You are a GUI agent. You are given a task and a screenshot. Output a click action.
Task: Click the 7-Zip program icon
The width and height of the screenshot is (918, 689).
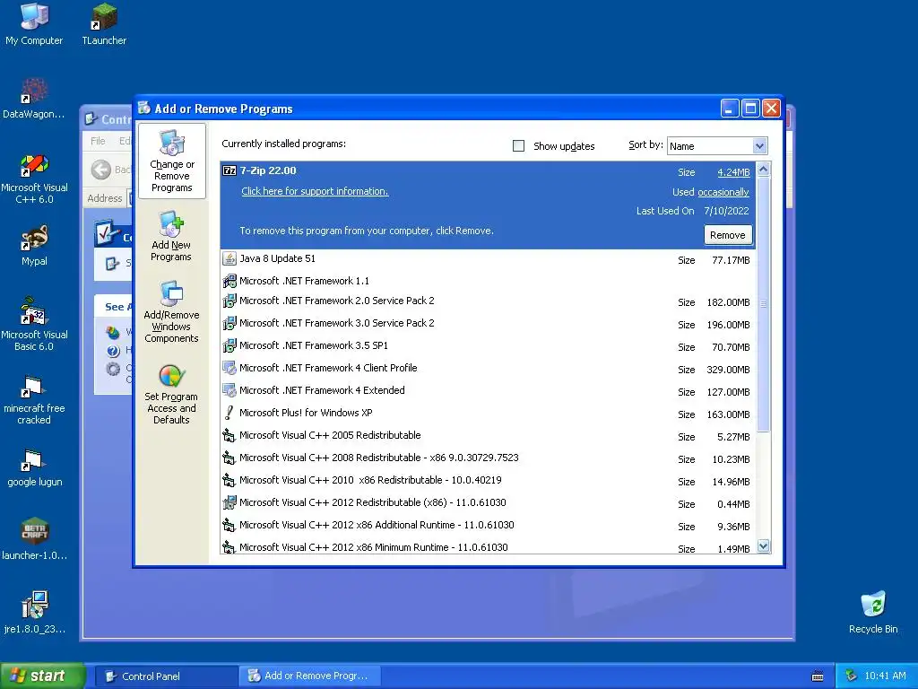click(x=229, y=170)
